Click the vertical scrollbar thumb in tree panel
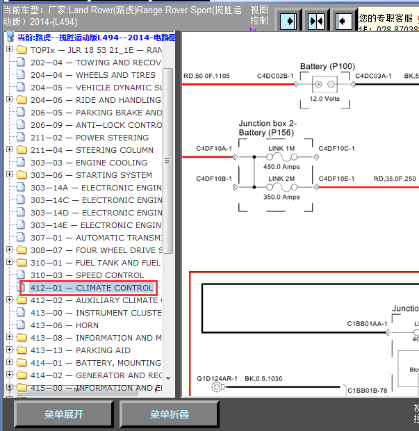The image size is (419, 431). [x=168, y=161]
